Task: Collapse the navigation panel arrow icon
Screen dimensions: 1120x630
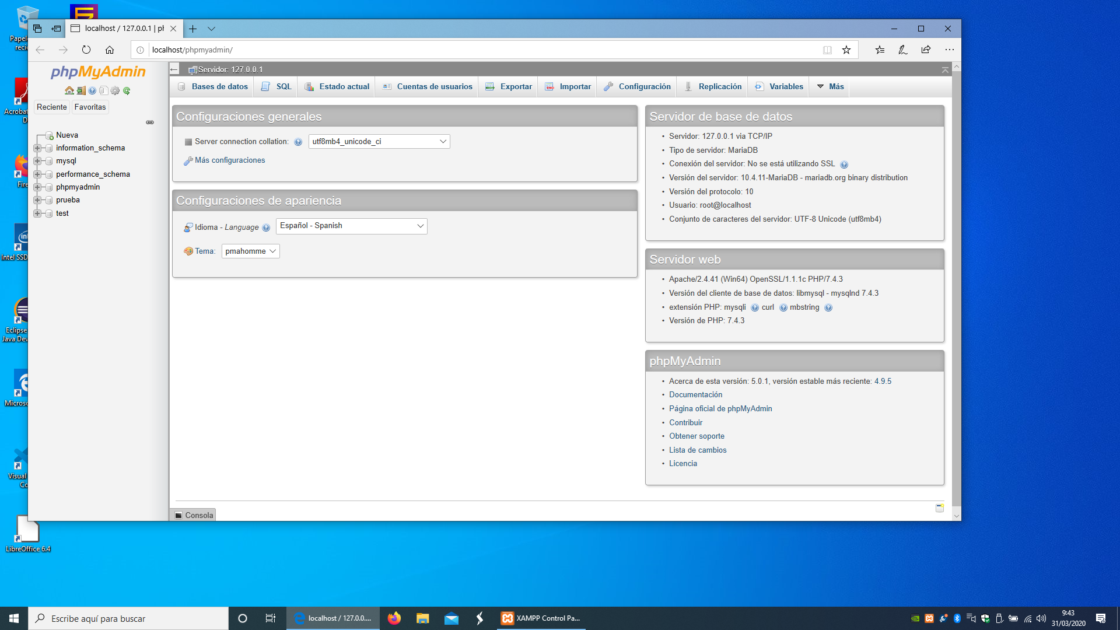Action: 174,69
